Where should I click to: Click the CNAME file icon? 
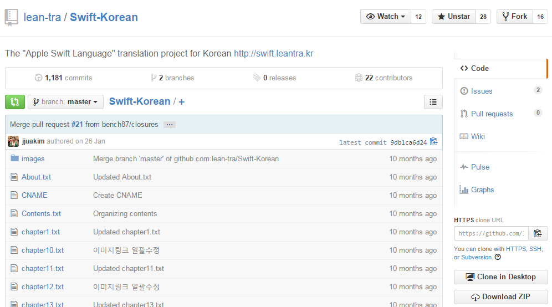[x=14, y=195]
